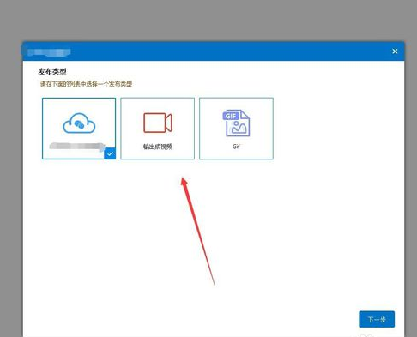Click the red video camera icon
The width and height of the screenshot is (417, 337).
[158, 123]
